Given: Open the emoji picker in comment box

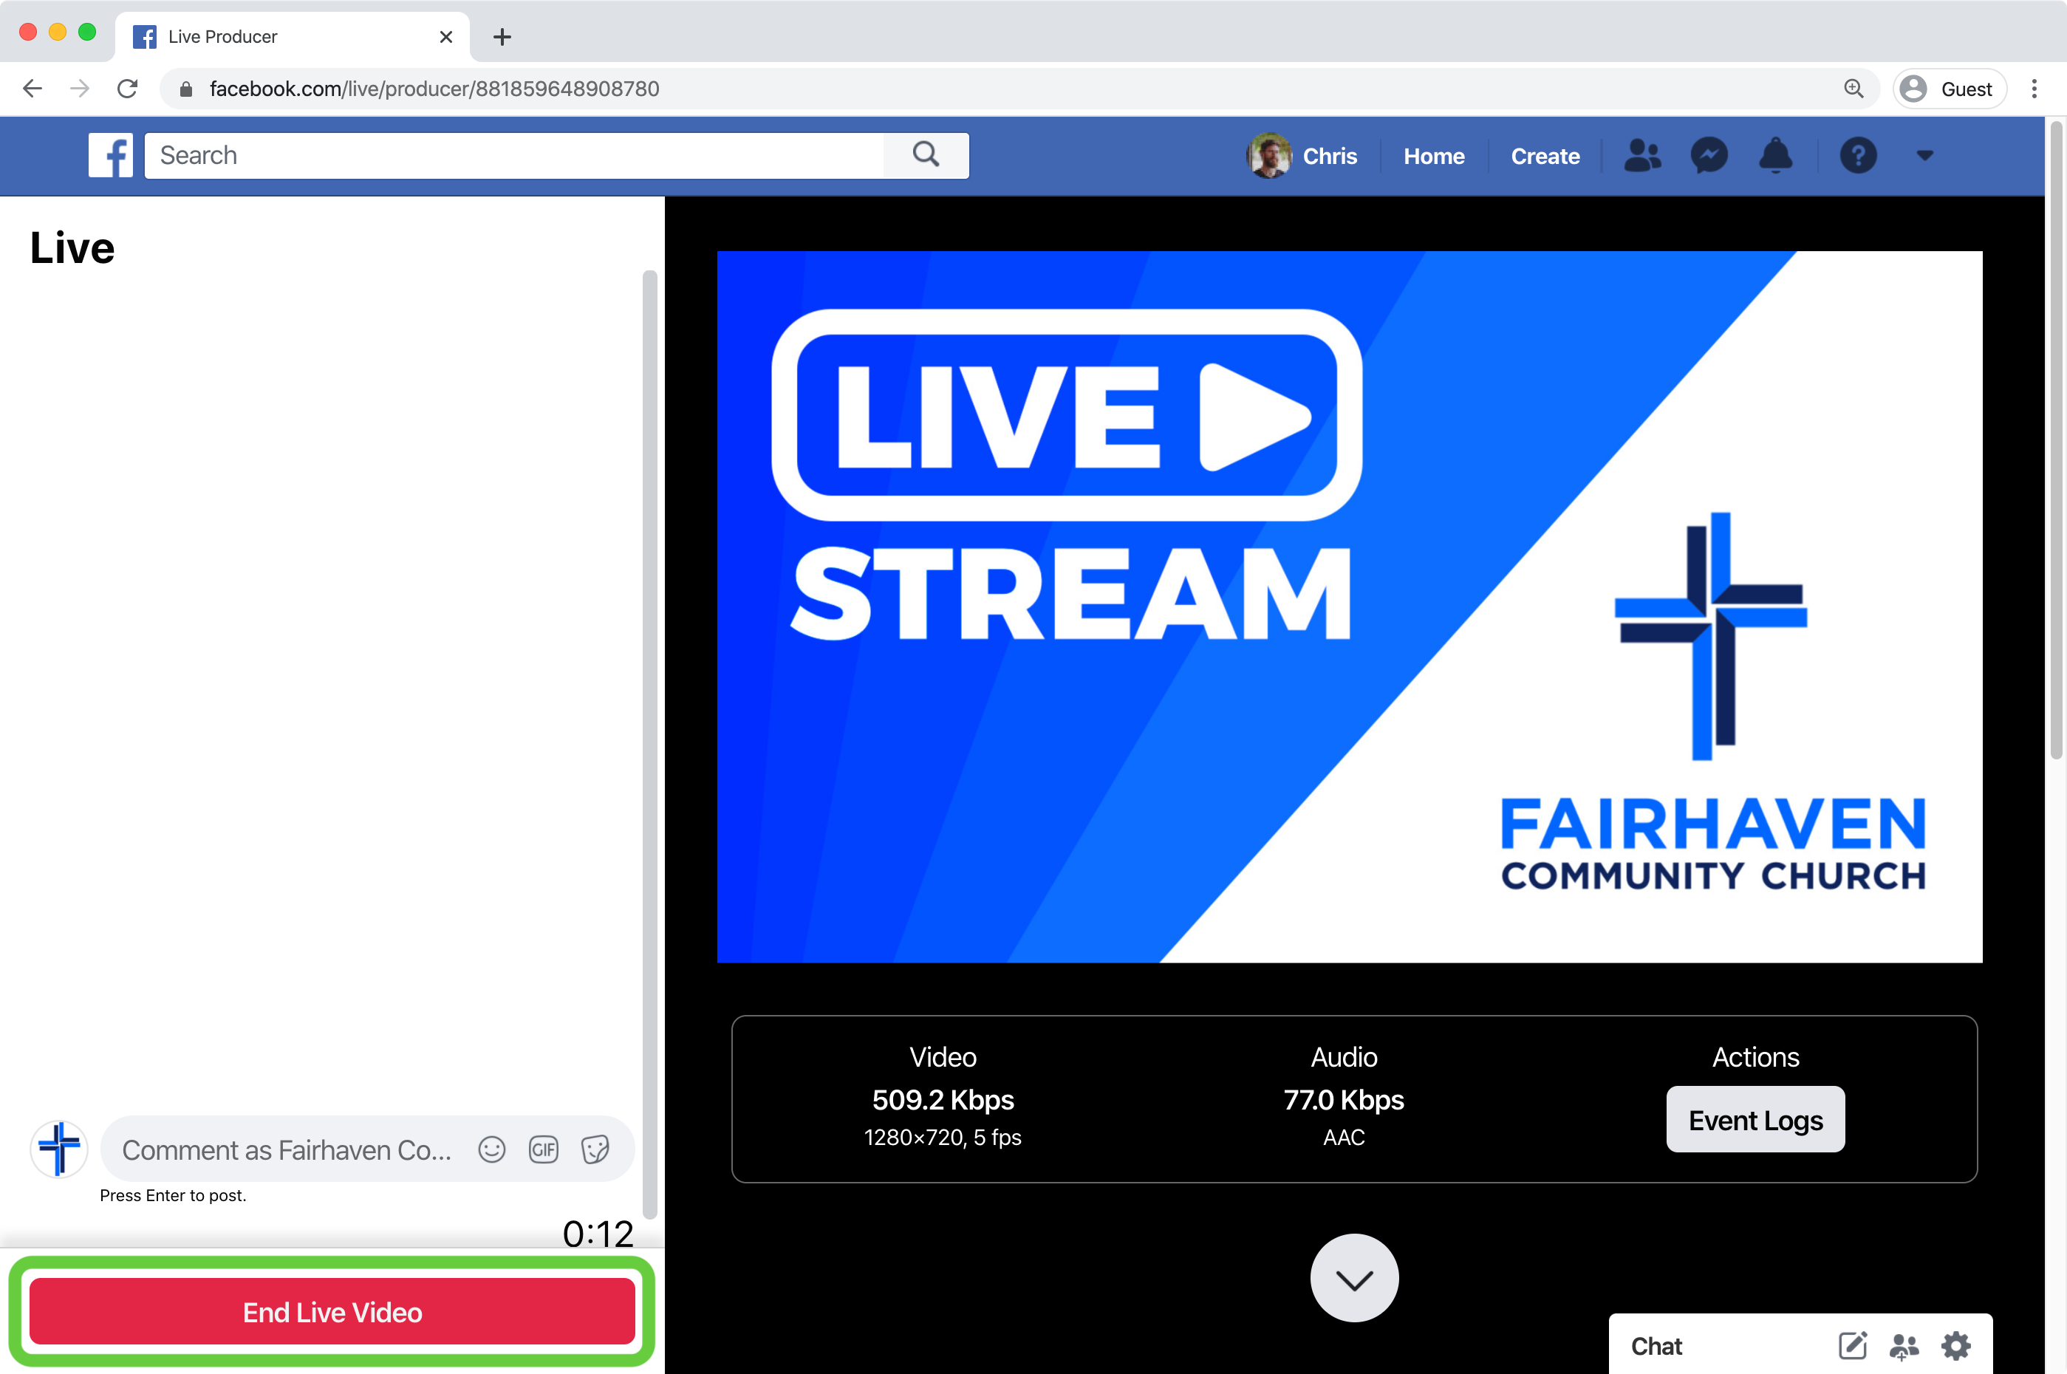Looking at the screenshot, I should pos(491,1149).
